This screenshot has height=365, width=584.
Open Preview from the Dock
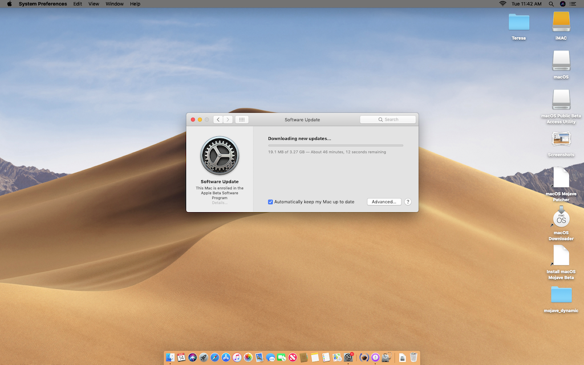[259, 358]
